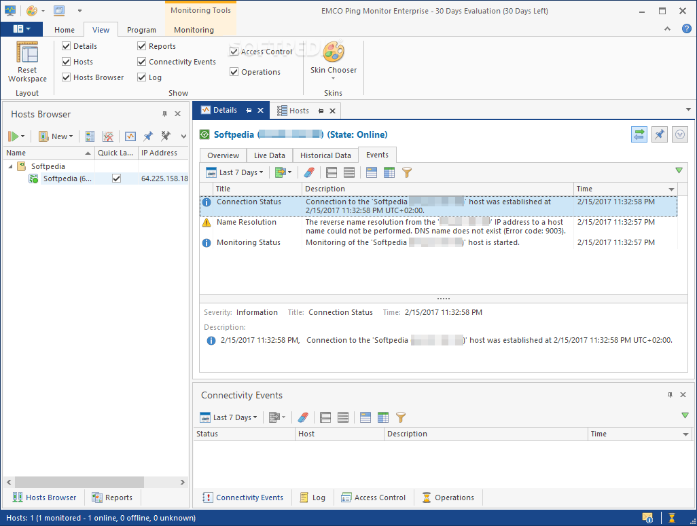
Task: Open the Operations bottom tab
Action: (x=448, y=497)
